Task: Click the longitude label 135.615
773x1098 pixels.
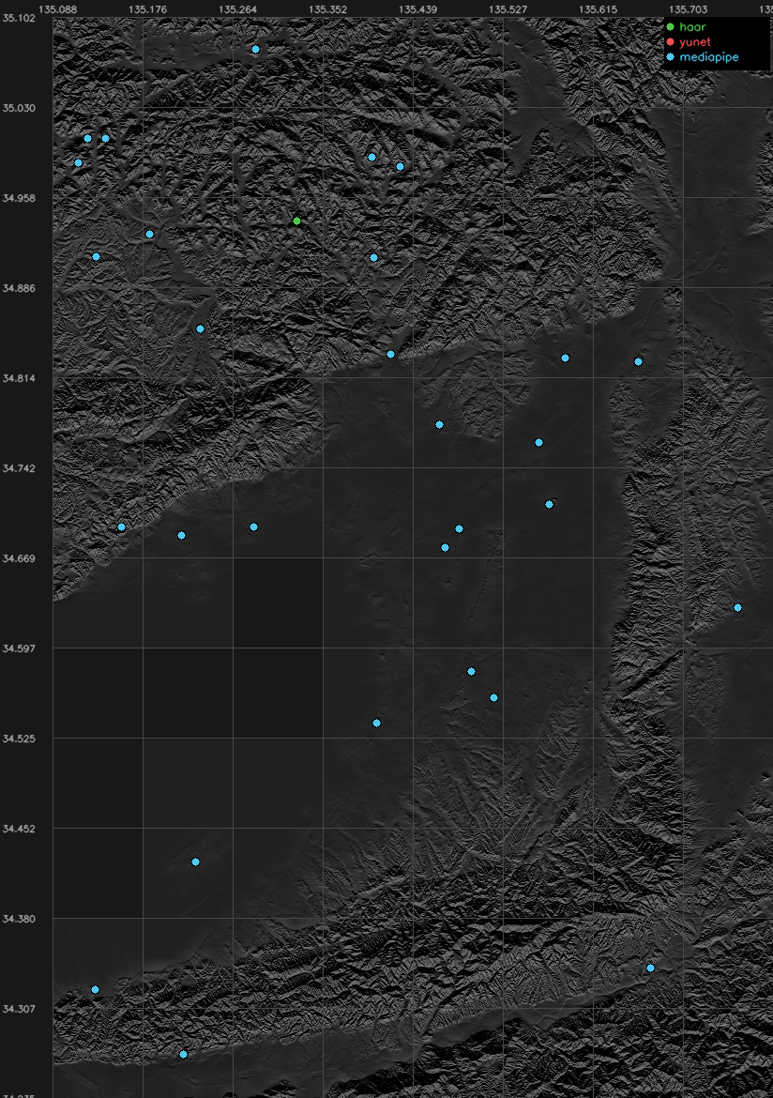Action: click(x=598, y=9)
